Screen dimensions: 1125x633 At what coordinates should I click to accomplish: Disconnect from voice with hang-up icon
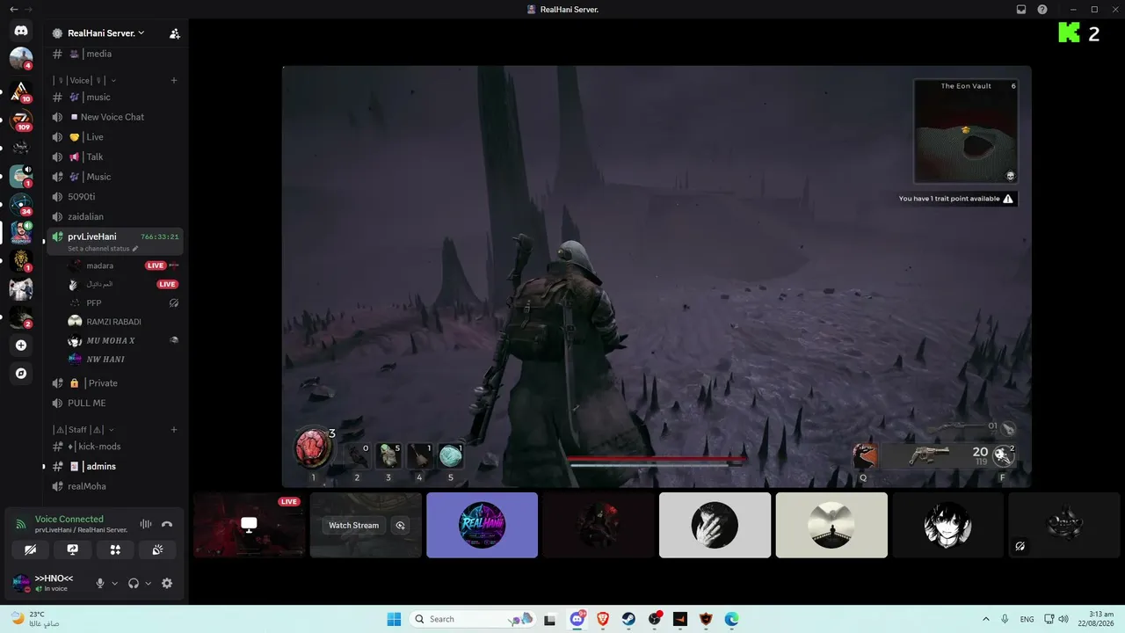(x=167, y=524)
